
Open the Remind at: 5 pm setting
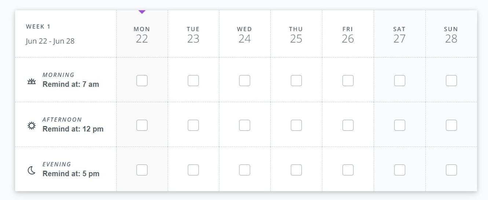point(71,174)
